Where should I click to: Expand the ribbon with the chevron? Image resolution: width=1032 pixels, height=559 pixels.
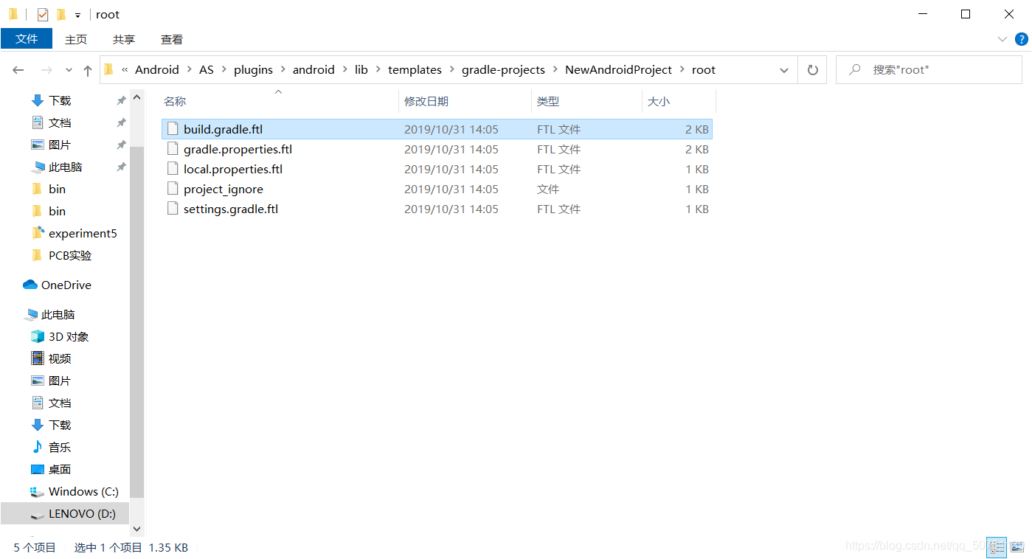(x=1002, y=39)
